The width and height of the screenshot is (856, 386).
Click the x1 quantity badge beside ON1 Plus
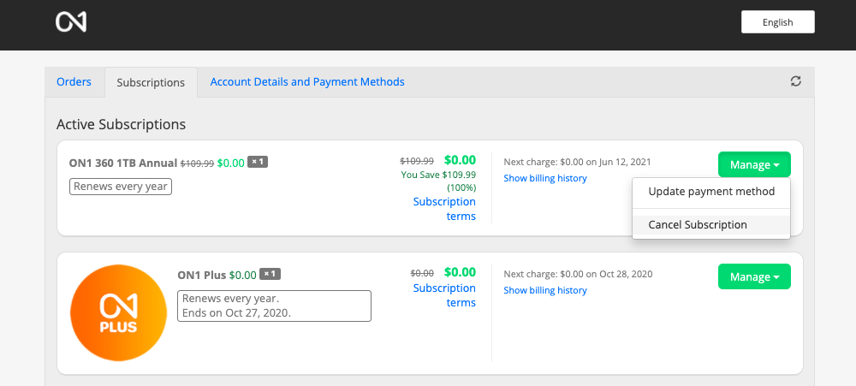pos(270,275)
